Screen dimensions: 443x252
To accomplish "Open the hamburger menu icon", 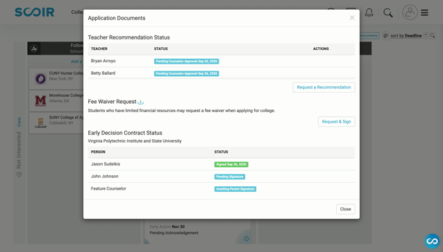I will pos(424,12).
